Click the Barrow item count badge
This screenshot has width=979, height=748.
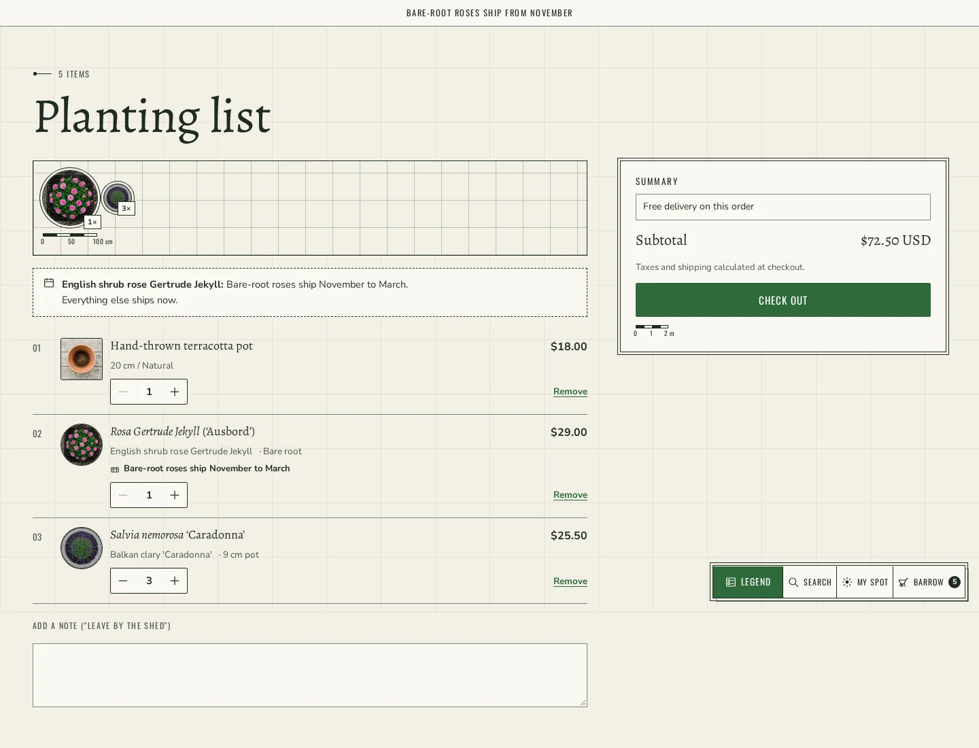coord(955,582)
